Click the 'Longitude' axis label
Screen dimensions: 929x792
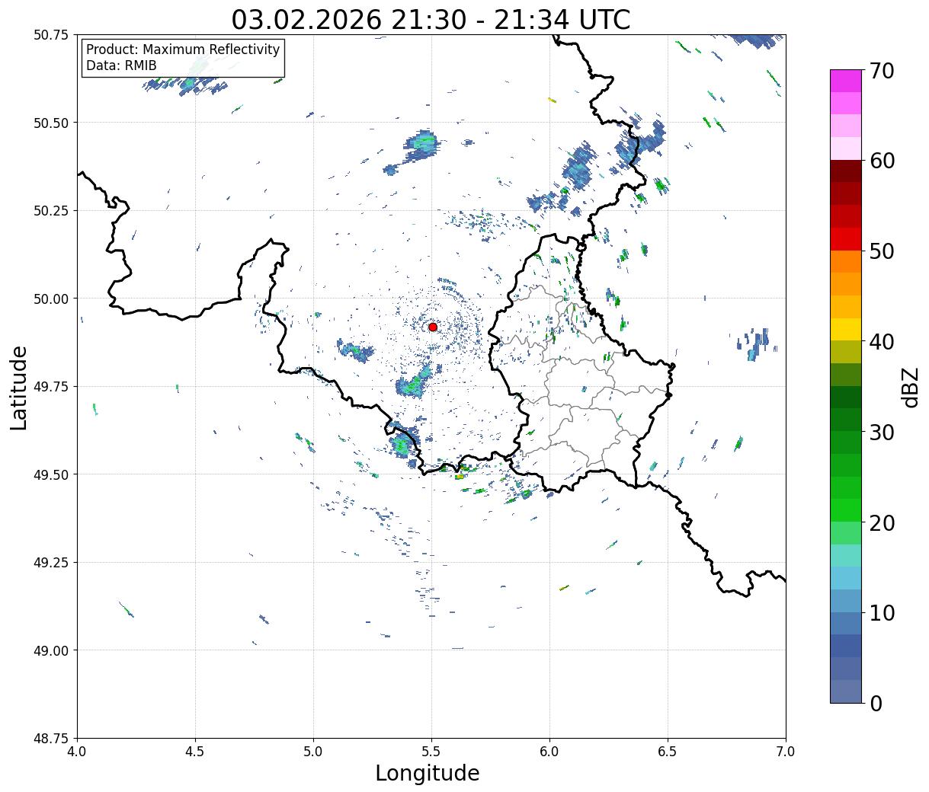pyautogui.click(x=428, y=773)
